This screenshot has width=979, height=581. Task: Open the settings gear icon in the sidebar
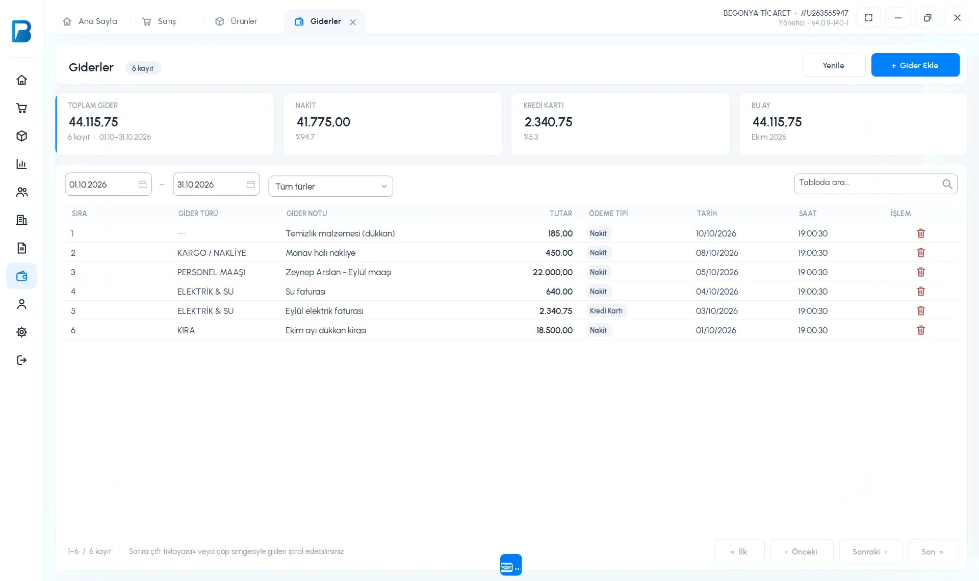(21, 332)
